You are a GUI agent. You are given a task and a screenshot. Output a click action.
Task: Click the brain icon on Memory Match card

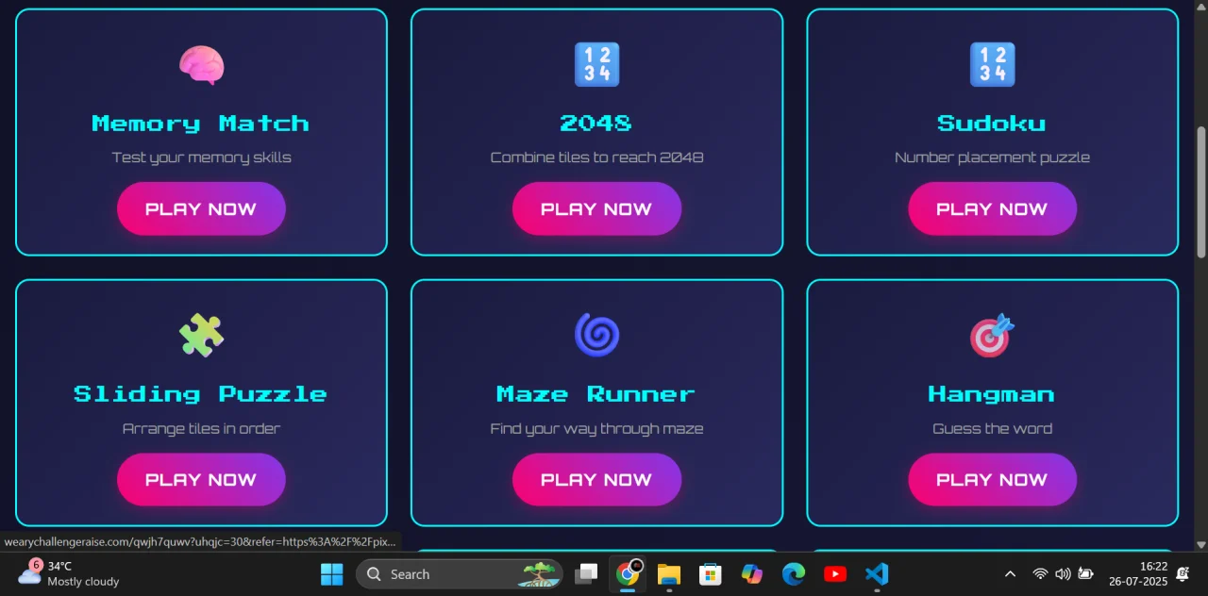pyautogui.click(x=201, y=65)
